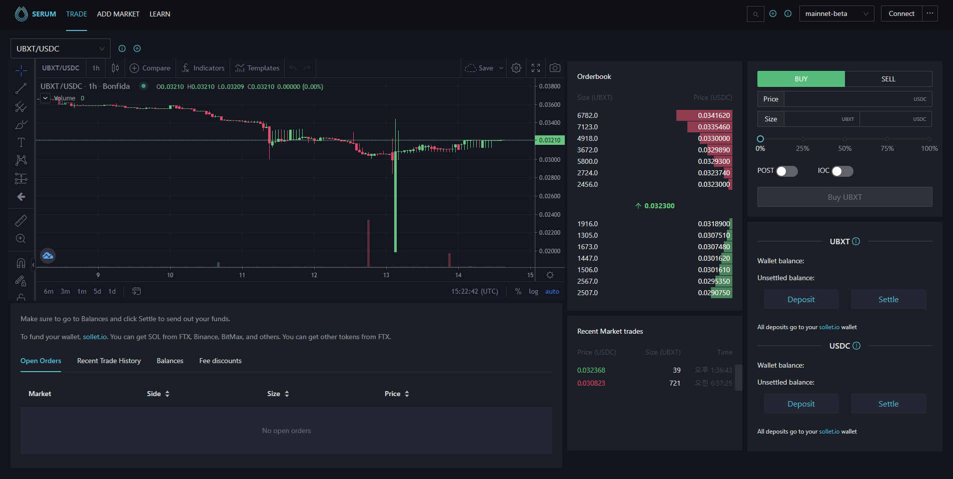
Task: Open the UBXT/USDC market dropdown
Action: pyautogui.click(x=61, y=48)
